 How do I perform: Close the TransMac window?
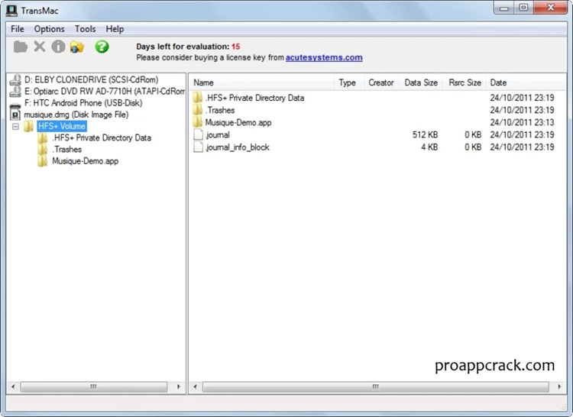550,8
